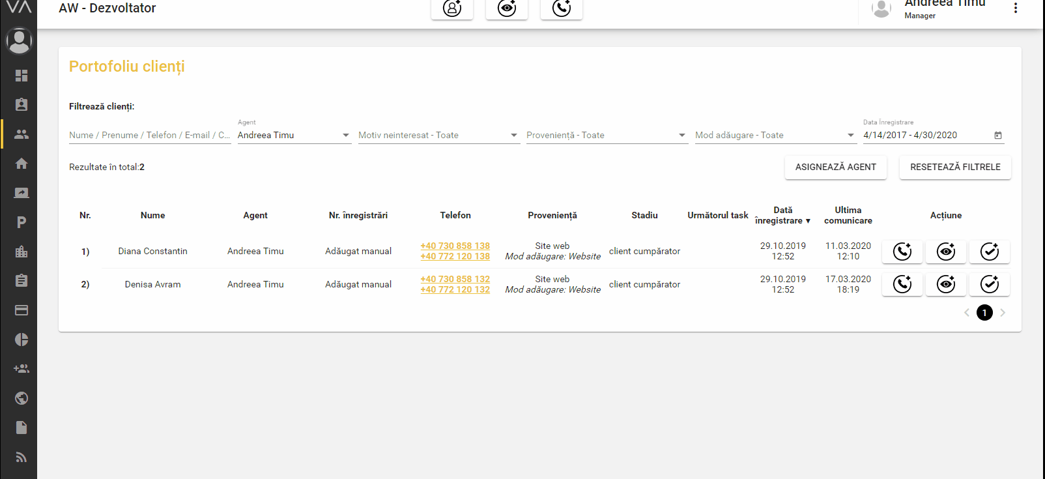Click phone link +40 730 858 138
This screenshot has height=479, width=1045.
tap(455, 246)
